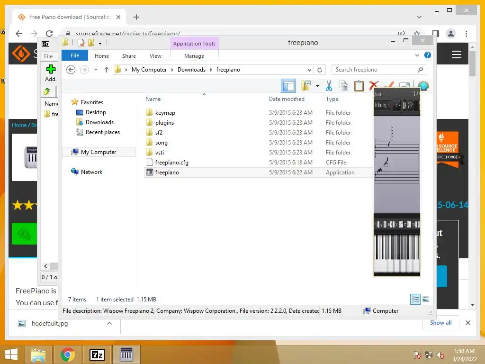485x364 pixels.
Task: Click the Add green plus in 7-Zip window
Action: (x=50, y=73)
